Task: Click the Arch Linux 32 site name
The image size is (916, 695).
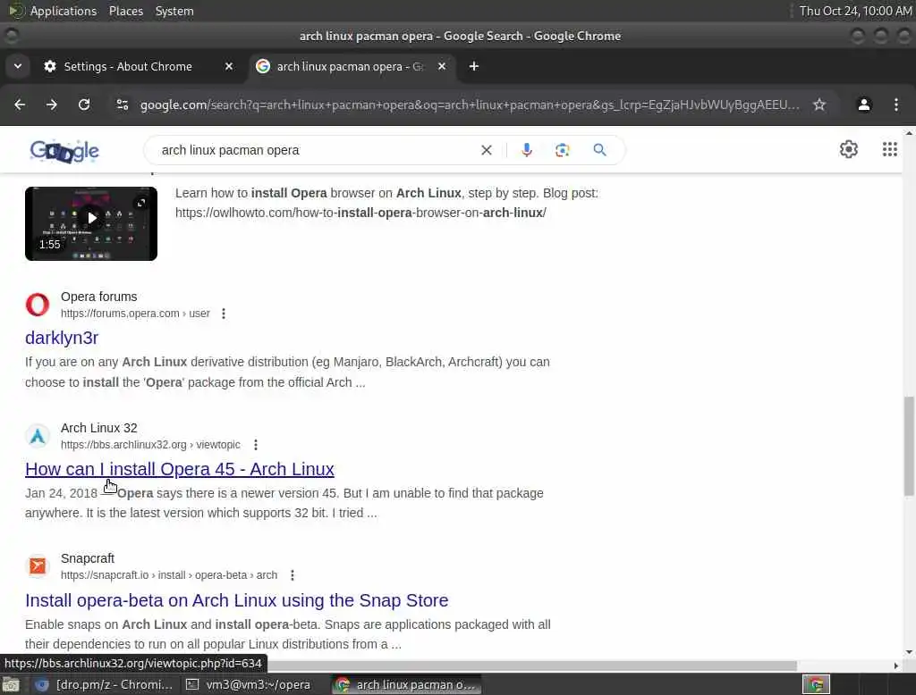Action: (x=98, y=428)
